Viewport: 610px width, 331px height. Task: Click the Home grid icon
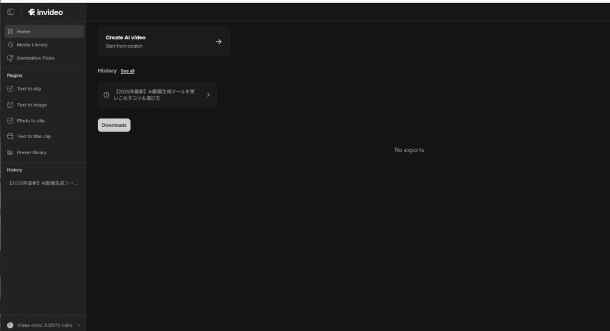[x=10, y=32]
